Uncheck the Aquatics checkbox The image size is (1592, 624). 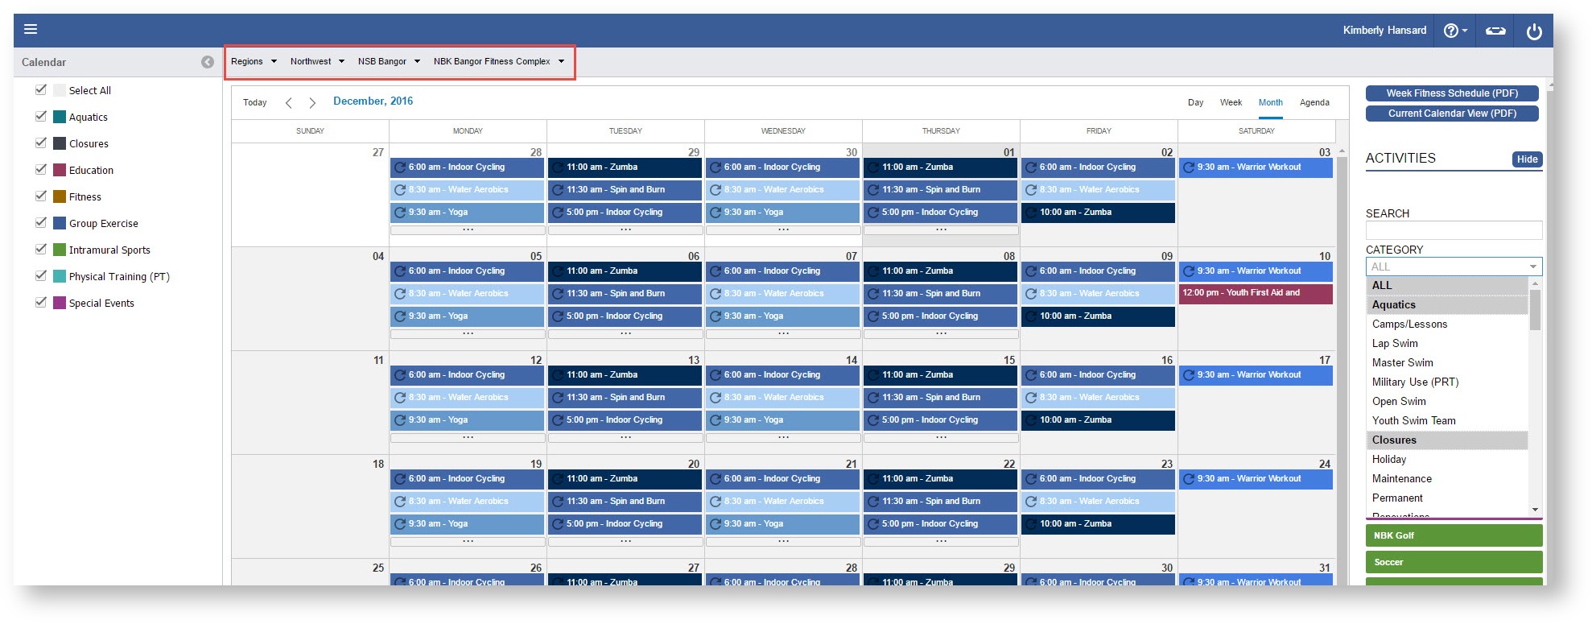pyautogui.click(x=41, y=117)
